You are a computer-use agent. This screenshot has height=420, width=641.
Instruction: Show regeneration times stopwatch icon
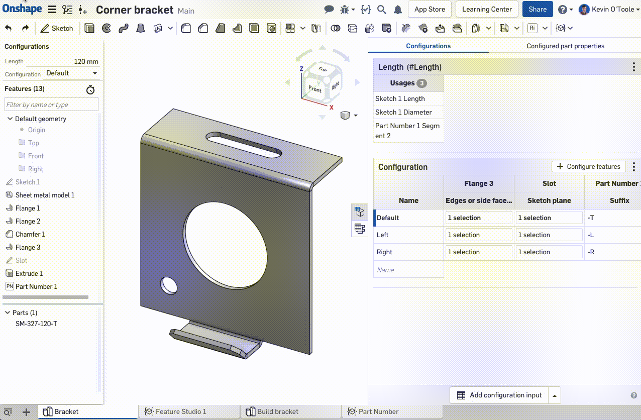(x=90, y=89)
